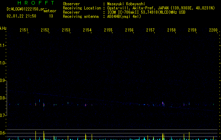This screenshot has width=221, height=140.
Task: Click time axis marker 2154
Action: pos(87,30)
